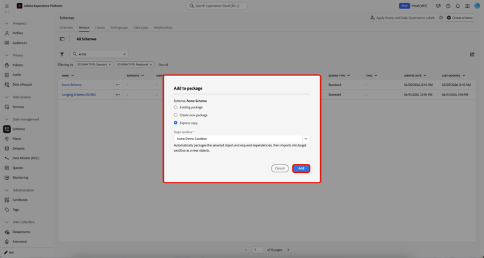The height and width of the screenshot is (258, 484).
Task: Open the app switcher grid icon
Action: click(x=467, y=6)
